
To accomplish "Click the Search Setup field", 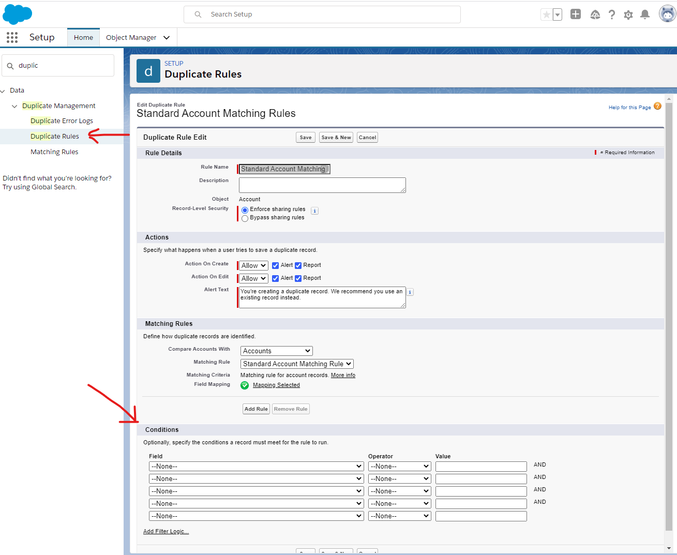I will (x=322, y=14).
